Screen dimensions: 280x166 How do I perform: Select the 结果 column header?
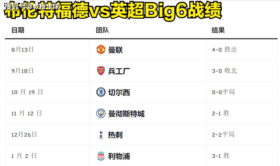click(218, 30)
